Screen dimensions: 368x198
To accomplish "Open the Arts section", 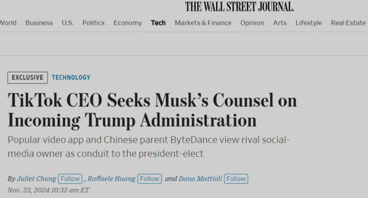I will point(280,23).
